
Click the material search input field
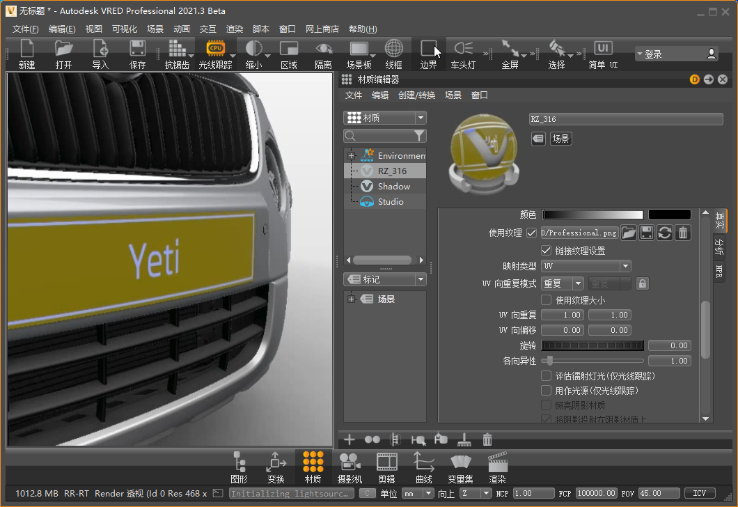pos(385,136)
